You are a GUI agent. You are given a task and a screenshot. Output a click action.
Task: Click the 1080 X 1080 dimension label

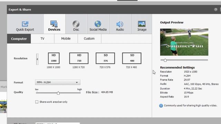54,68
